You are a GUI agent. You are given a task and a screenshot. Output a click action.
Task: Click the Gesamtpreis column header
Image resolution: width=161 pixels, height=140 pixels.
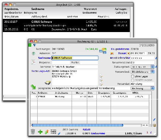tap(120, 93)
